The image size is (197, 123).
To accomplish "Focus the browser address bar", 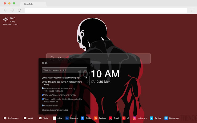I will tap(106, 10).
